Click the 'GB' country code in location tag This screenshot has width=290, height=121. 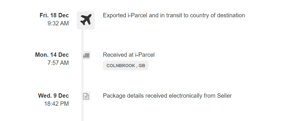(x=142, y=66)
